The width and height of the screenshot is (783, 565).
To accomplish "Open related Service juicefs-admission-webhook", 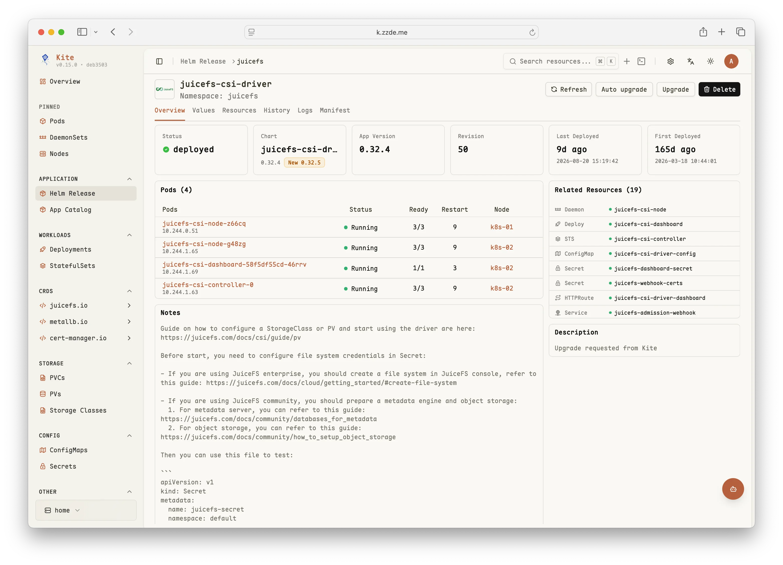I will 655,313.
